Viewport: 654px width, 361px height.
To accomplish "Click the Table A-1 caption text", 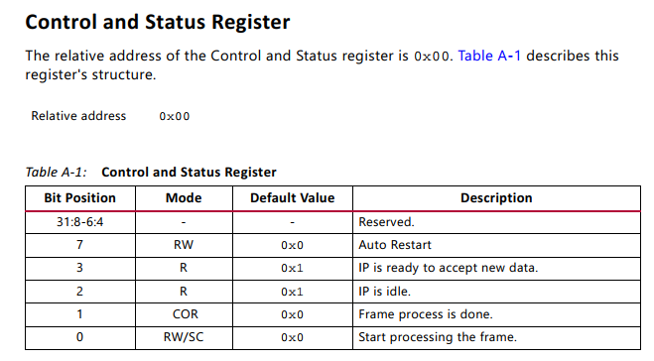I will pyautogui.click(x=151, y=173).
